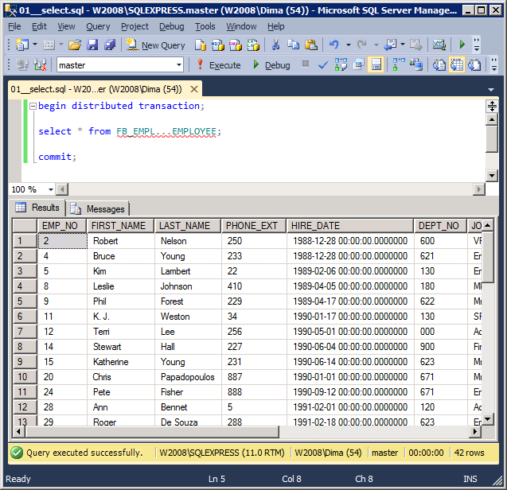Open the Tools menu
507x490 pixels.
coord(205,26)
